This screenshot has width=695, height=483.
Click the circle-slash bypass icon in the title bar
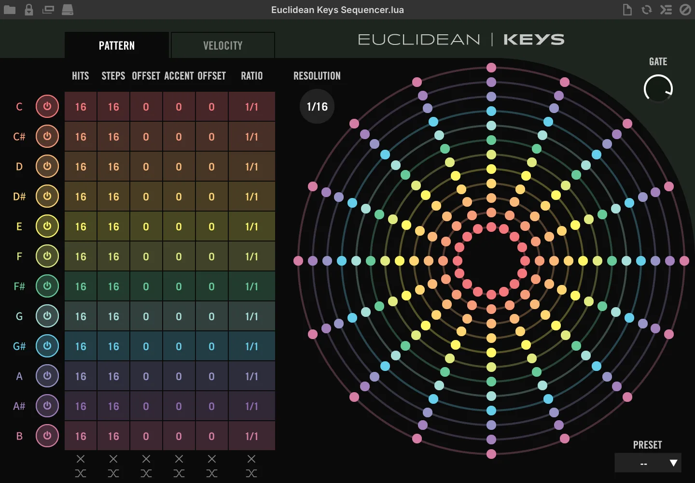(x=685, y=10)
